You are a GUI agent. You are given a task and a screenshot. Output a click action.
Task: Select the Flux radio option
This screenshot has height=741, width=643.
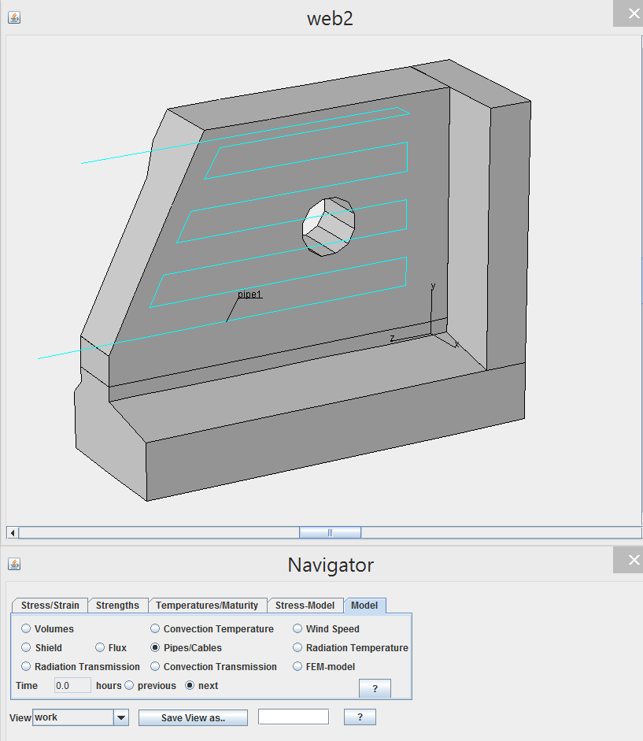(100, 647)
